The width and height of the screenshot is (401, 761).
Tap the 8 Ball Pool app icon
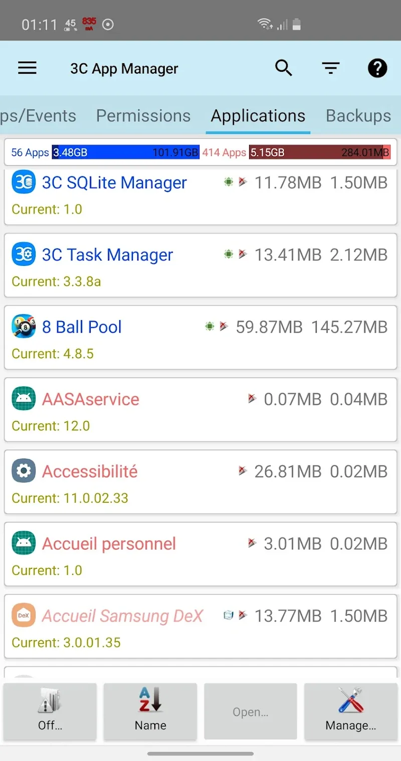click(x=24, y=327)
